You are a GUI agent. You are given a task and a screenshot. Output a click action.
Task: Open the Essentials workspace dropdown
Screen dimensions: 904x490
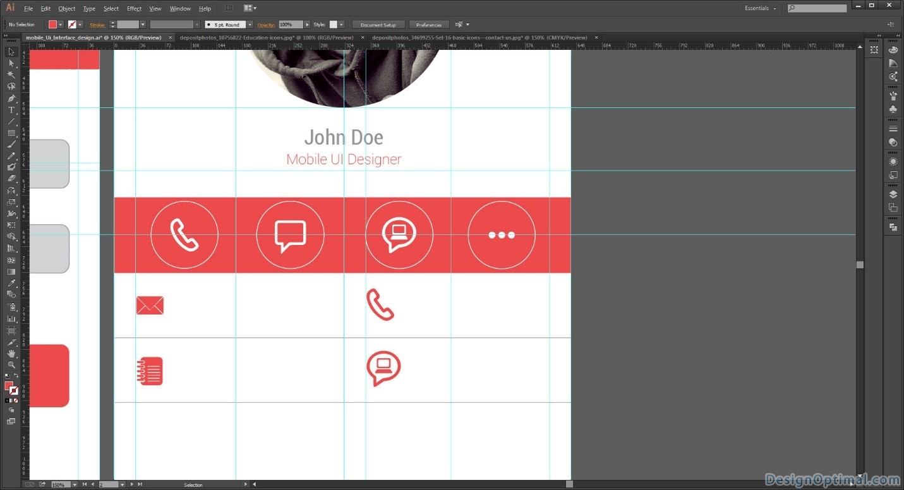(x=761, y=8)
